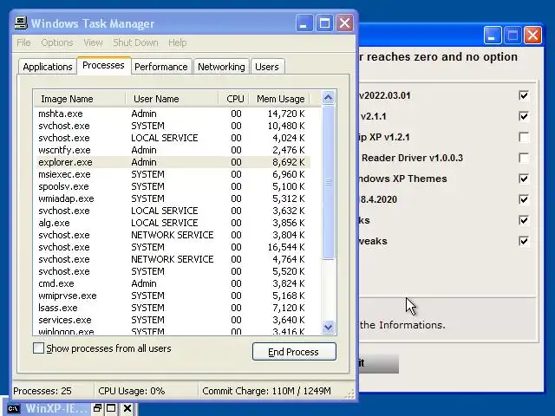
Task: Select the wmiadap.exe process
Action: tap(173, 198)
